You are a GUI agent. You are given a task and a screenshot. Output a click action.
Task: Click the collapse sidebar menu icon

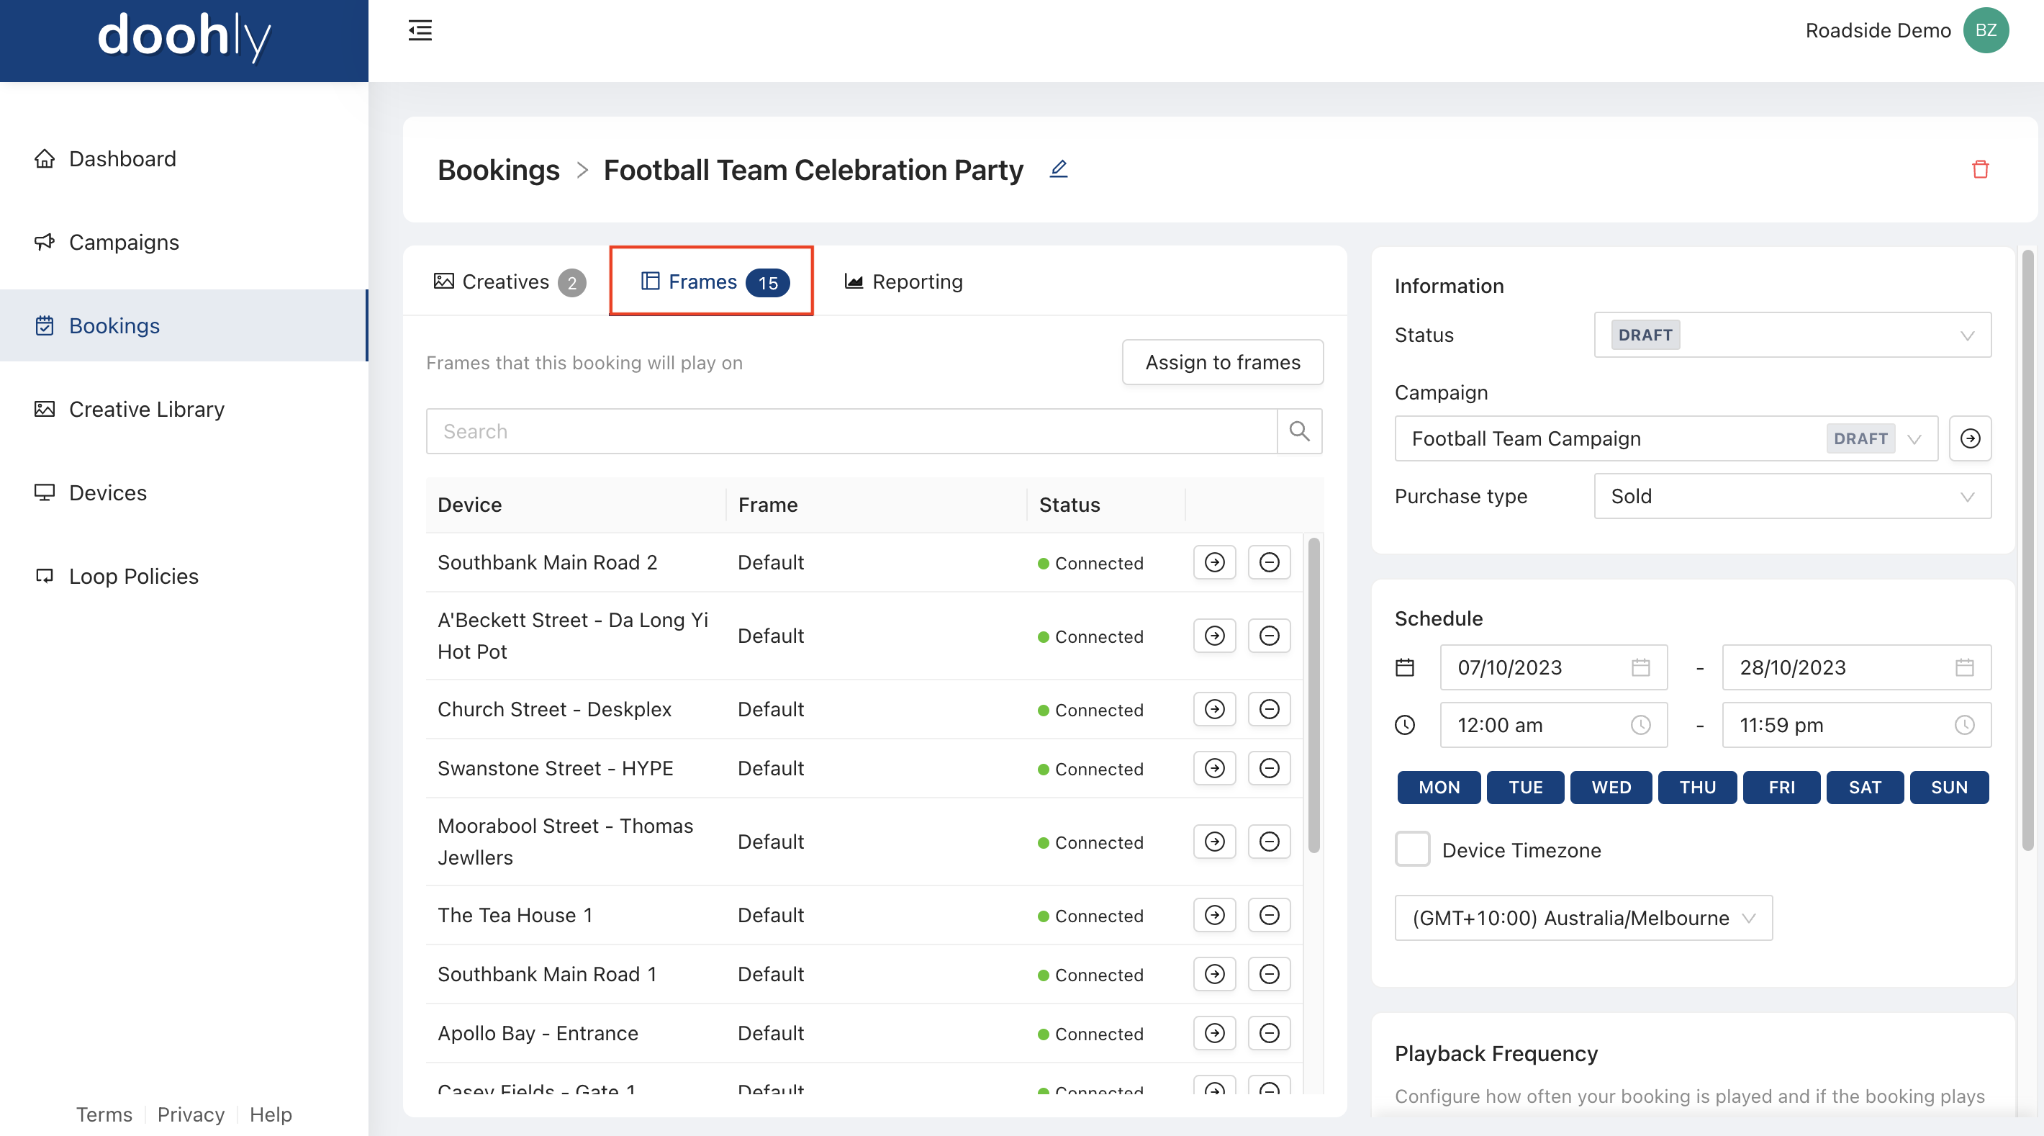point(420,30)
